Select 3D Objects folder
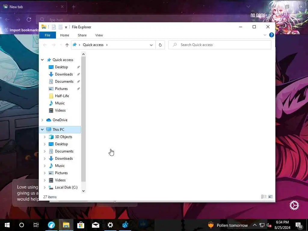 click(63, 137)
